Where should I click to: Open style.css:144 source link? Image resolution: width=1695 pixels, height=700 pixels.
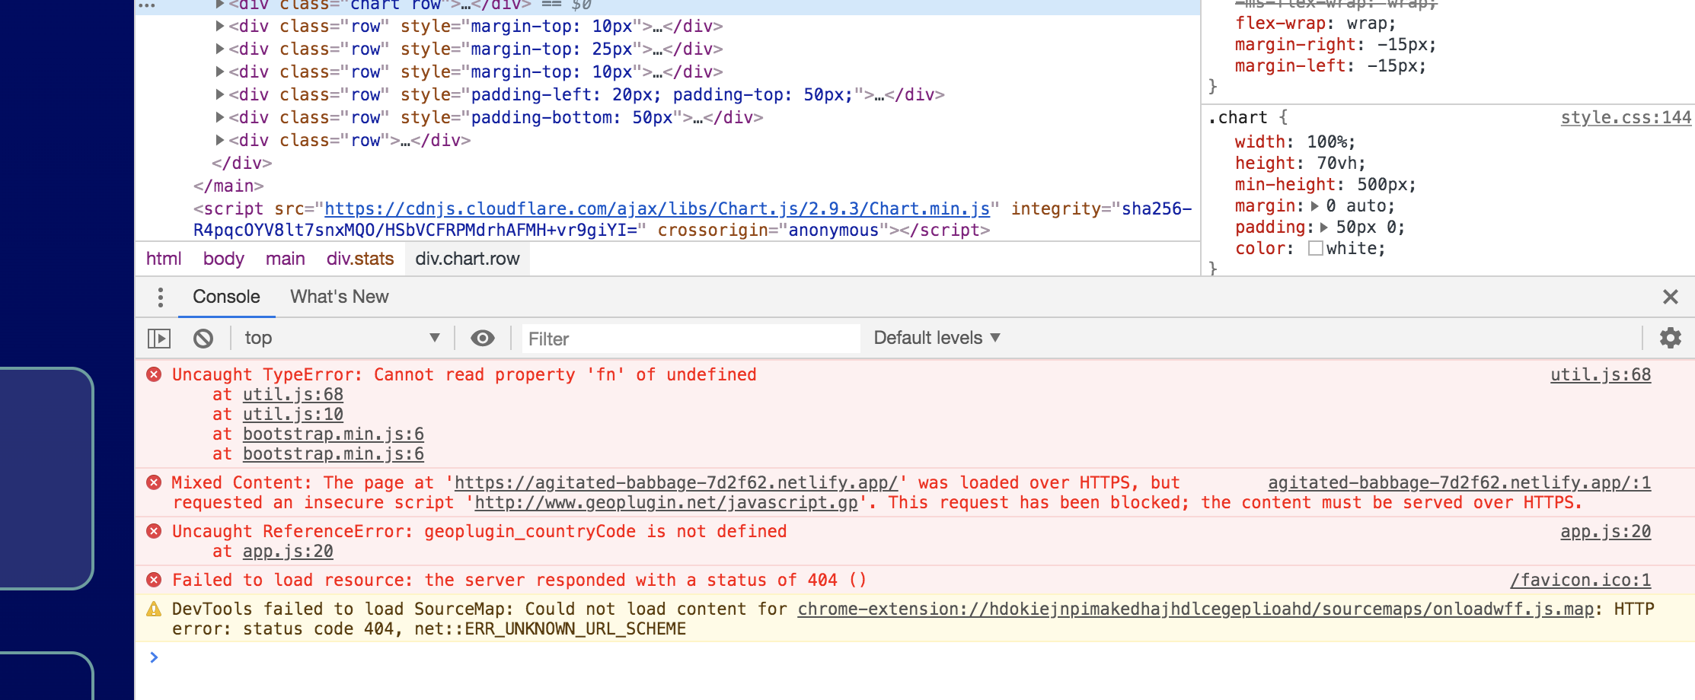click(1626, 117)
